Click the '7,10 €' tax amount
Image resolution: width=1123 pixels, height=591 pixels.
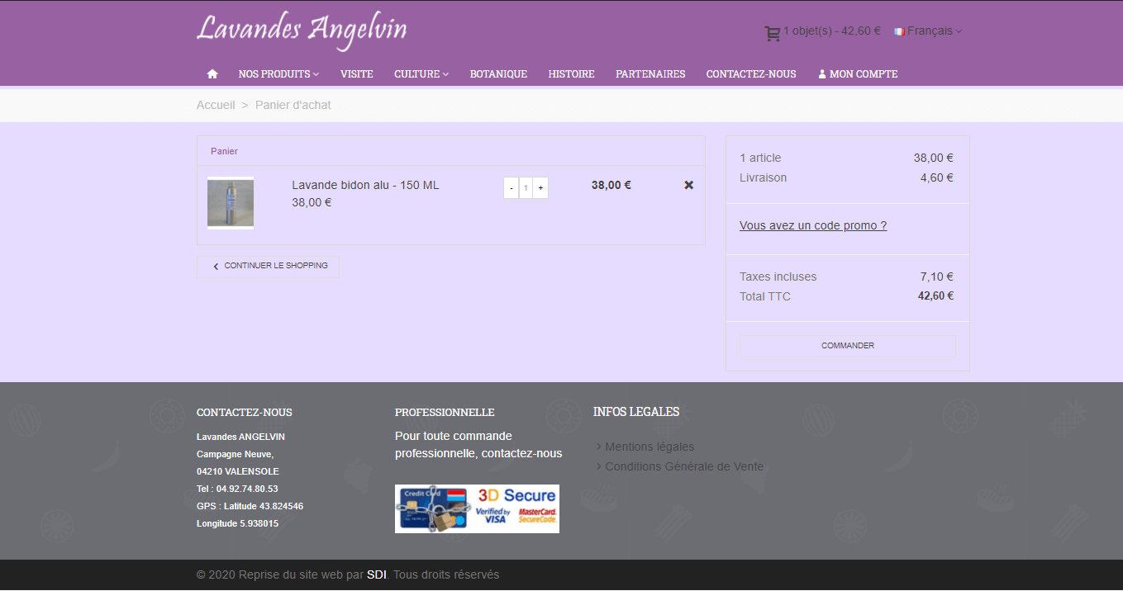[x=937, y=277]
